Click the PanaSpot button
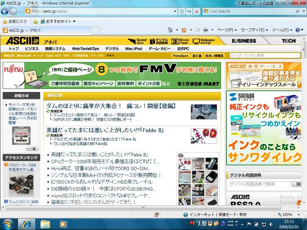 pyautogui.click(x=180, y=56)
